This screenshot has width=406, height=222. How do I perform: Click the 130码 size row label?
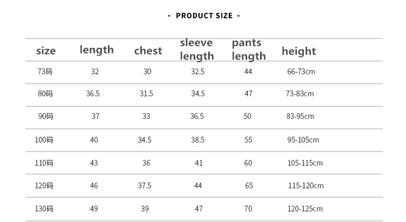click(44, 209)
